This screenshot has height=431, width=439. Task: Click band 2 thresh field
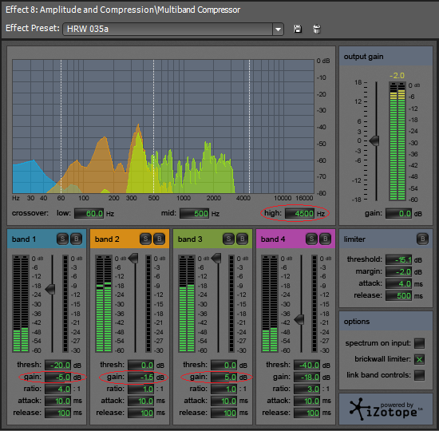coord(140,366)
